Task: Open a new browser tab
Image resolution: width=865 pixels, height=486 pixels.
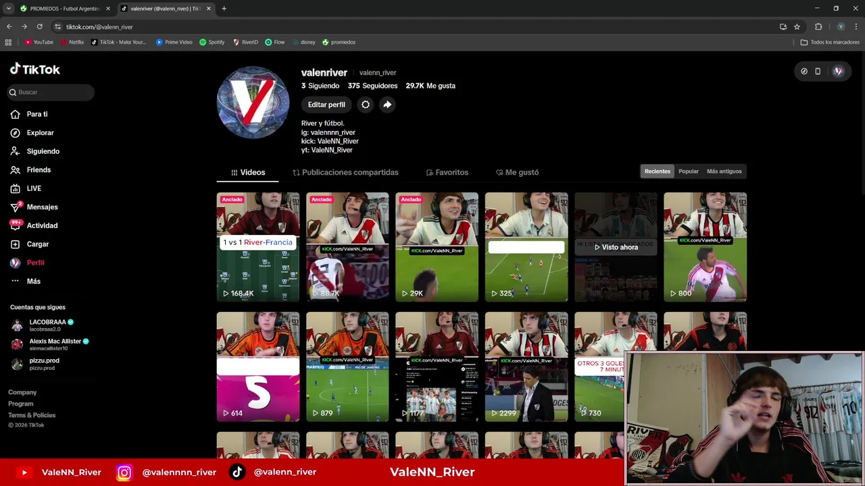Action: [x=224, y=9]
